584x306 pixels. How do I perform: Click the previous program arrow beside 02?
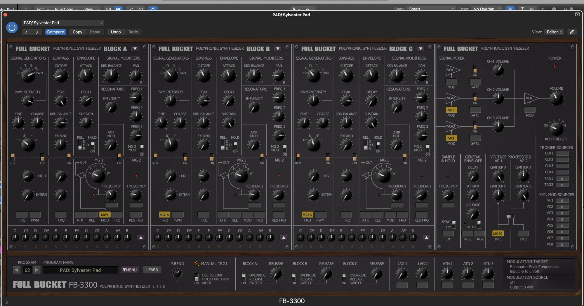pyautogui.click(x=17, y=270)
